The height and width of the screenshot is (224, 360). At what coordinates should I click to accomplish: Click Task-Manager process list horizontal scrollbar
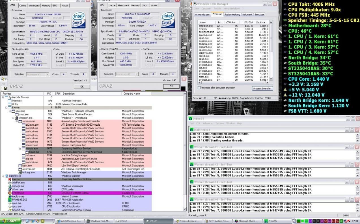coord(234,83)
